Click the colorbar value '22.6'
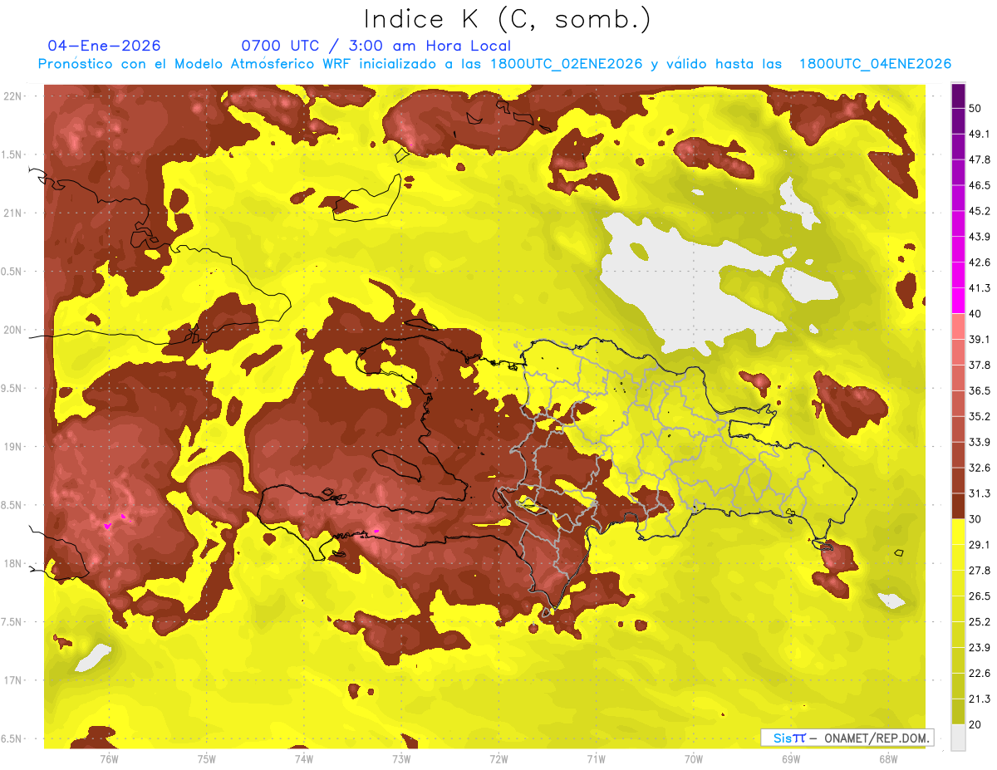The height and width of the screenshot is (770, 997). point(980,673)
